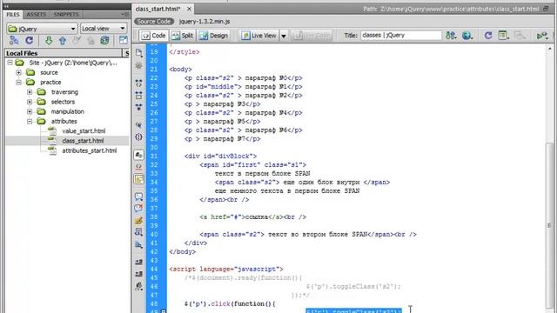This screenshot has height=313, width=557.
Task: Click Refresh Design View icon in document toolbar
Action: pyautogui.click(x=488, y=36)
